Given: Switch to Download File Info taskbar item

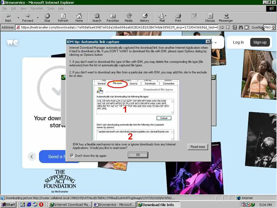Looking at the screenshot, I should pos(159,205).
